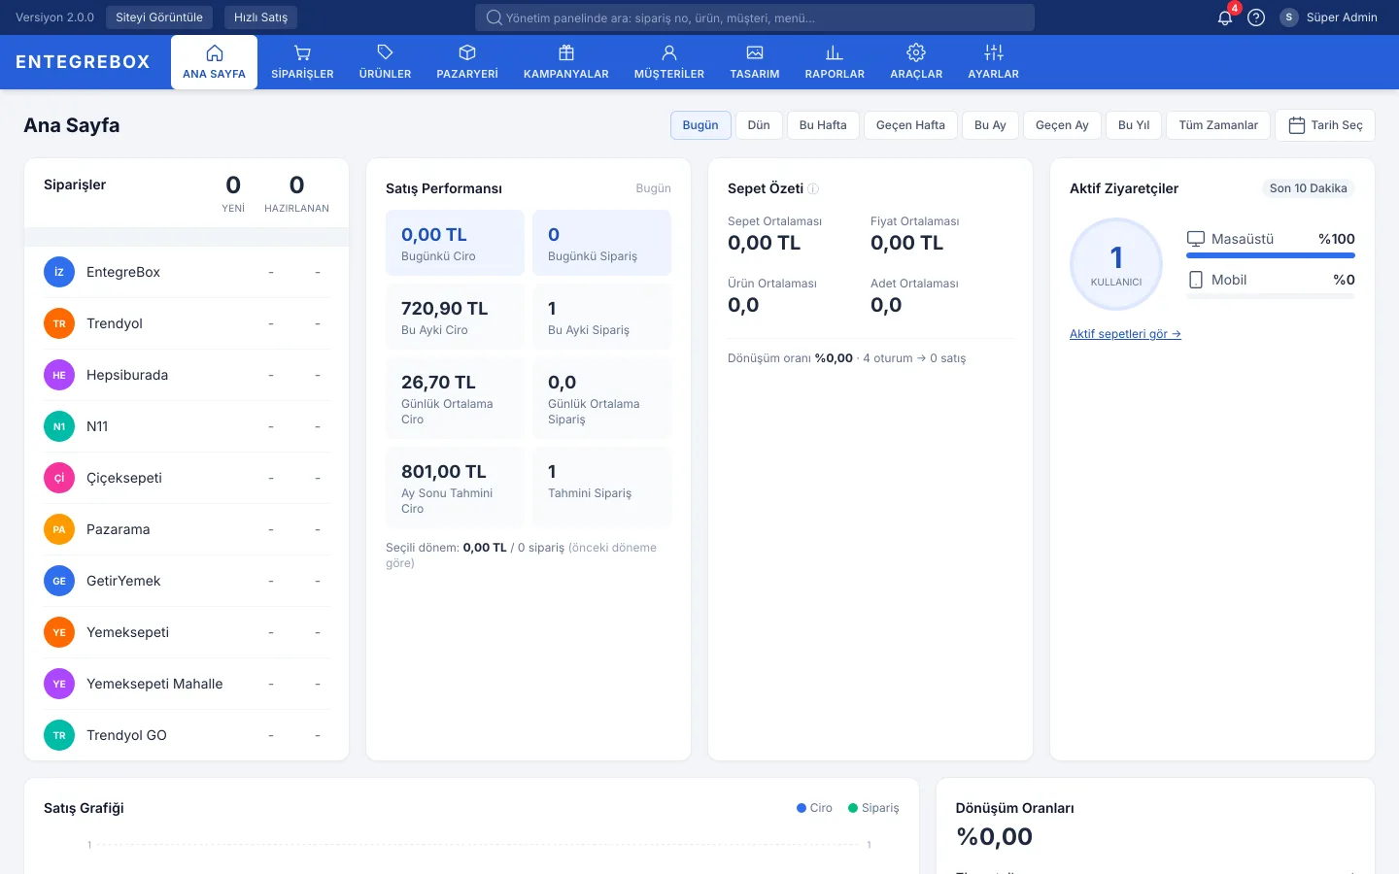
Task: Follow the Aktif sepetleri gör link
Action: coord(1125,334)
